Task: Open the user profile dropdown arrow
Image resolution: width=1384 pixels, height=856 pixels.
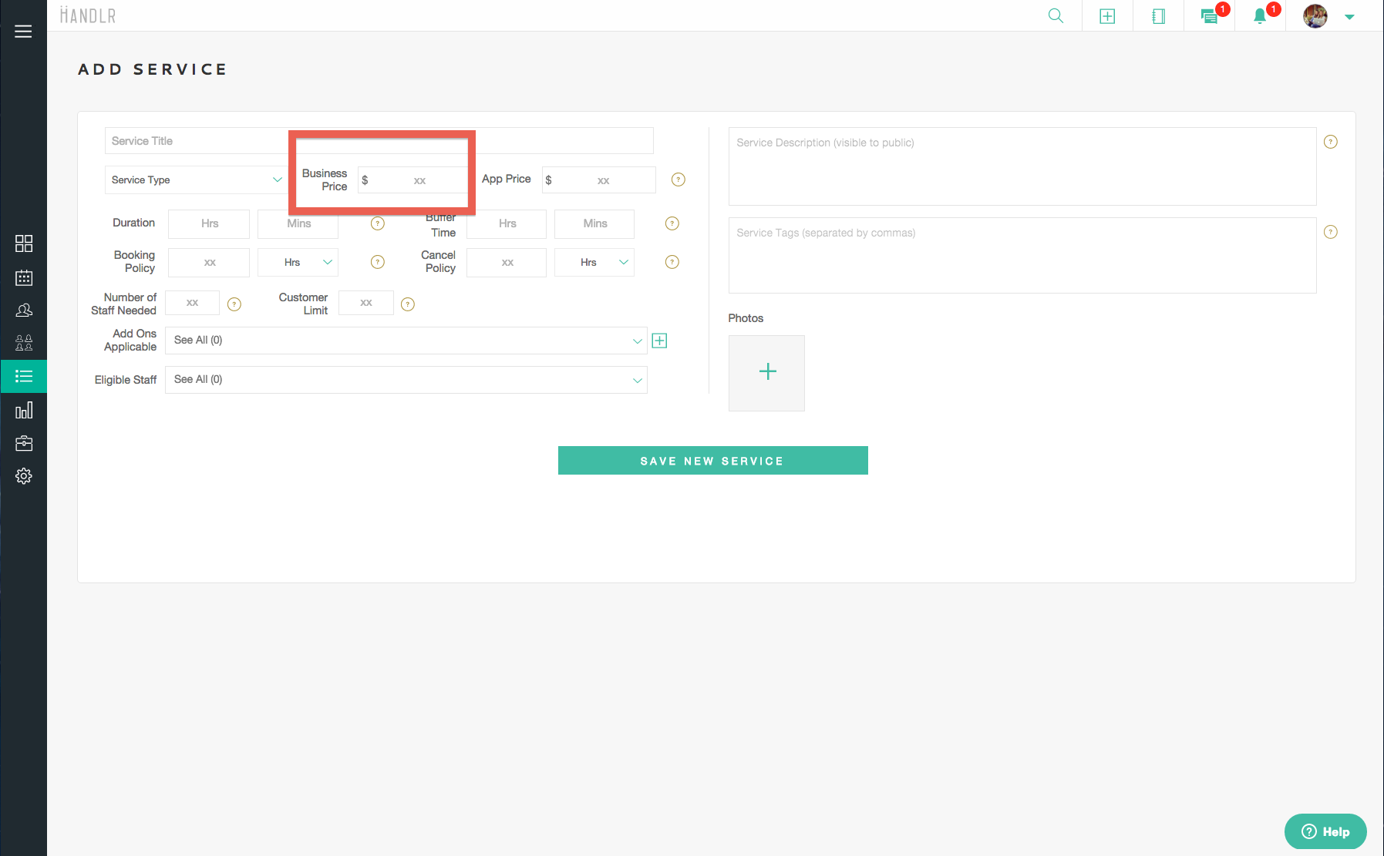Action: (1349, 17)
